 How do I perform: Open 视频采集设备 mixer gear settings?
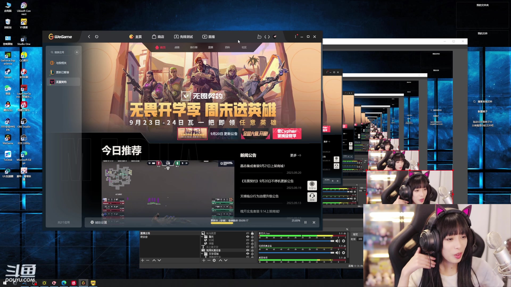pyautogui.click(x=344, y=253)
